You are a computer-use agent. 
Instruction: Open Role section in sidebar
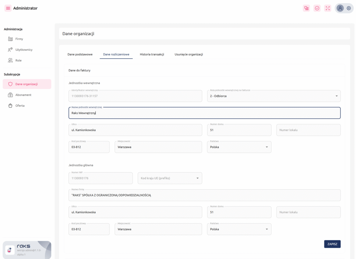18,60
